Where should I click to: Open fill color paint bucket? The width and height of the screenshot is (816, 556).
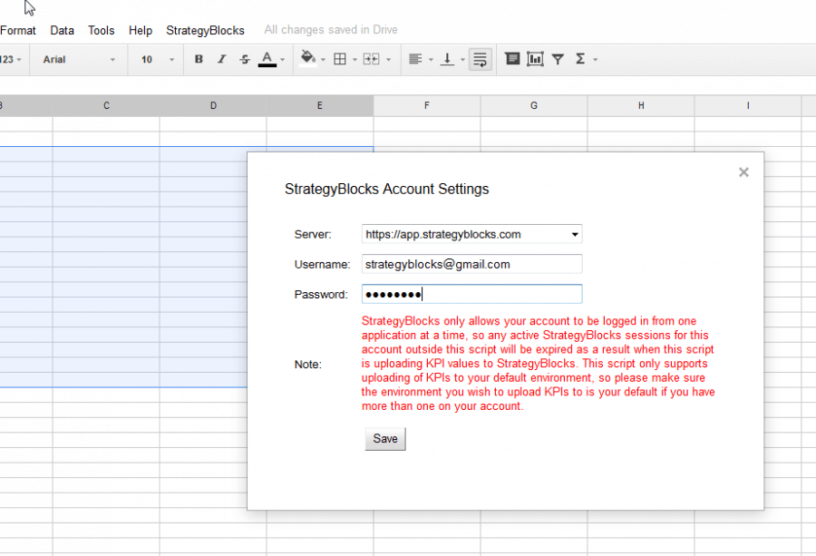(307, 58)
